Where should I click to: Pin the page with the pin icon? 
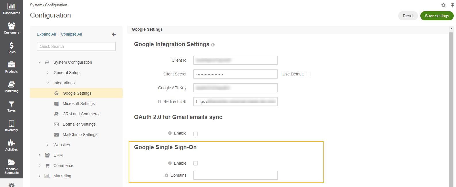(x=453, y=5)
